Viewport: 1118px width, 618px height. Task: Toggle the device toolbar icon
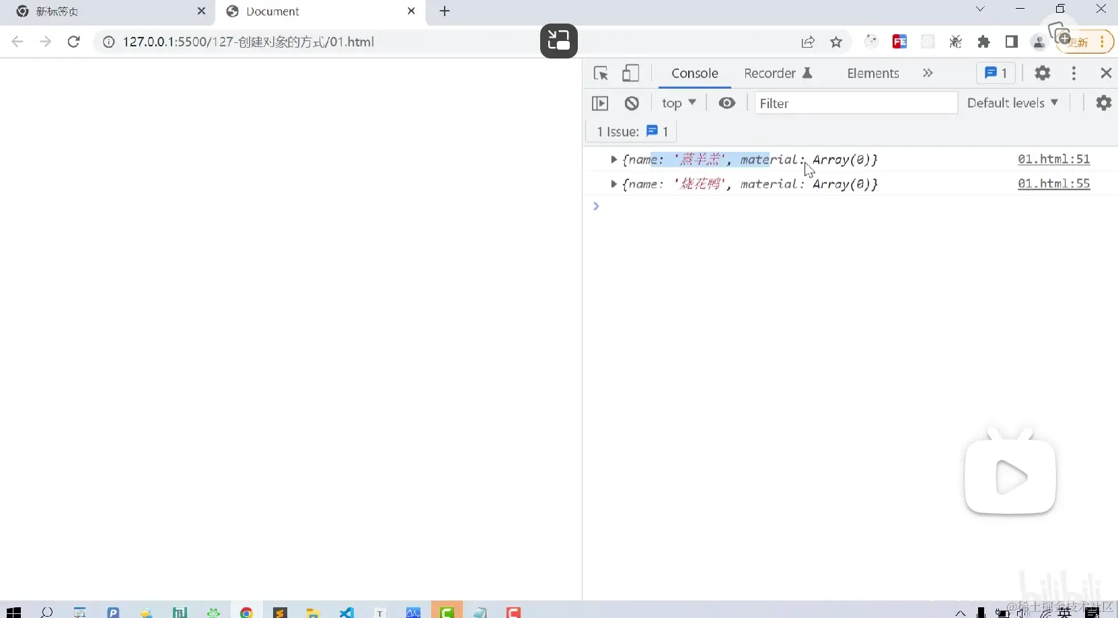(630, 73)
